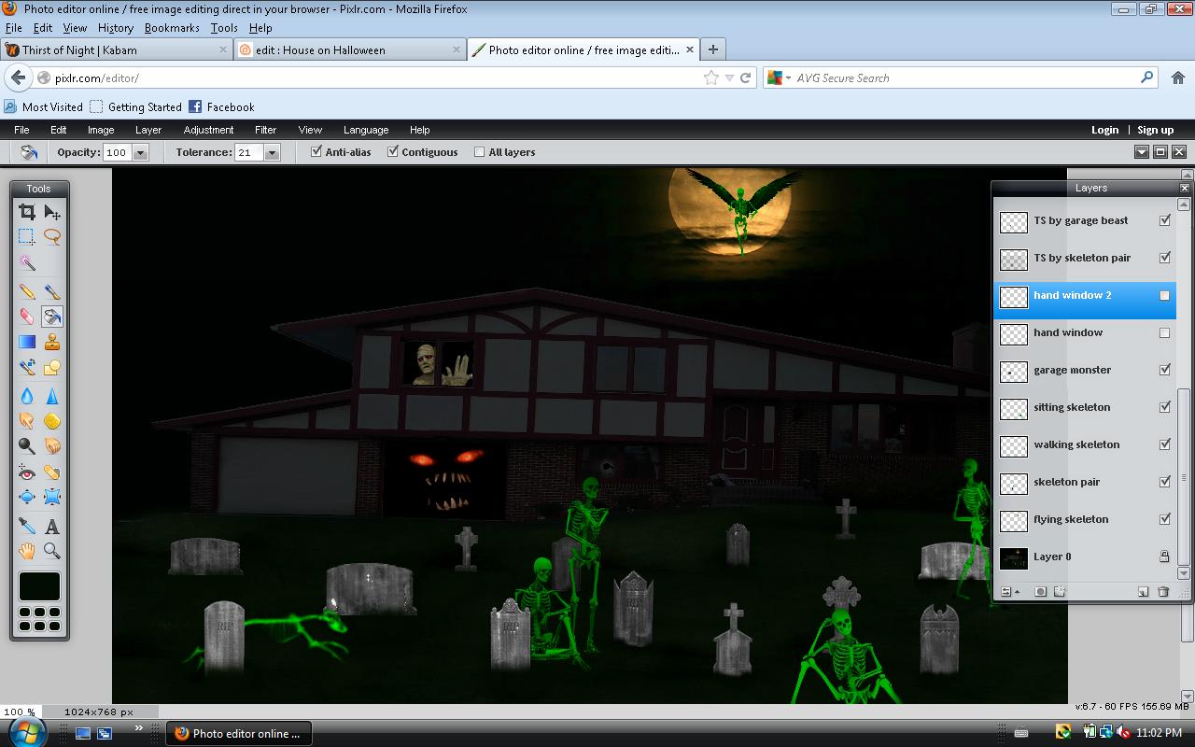The width and height of the screenshot is (1195, 747).
Task: Select the Sponge tool
Action: point(52,421)
